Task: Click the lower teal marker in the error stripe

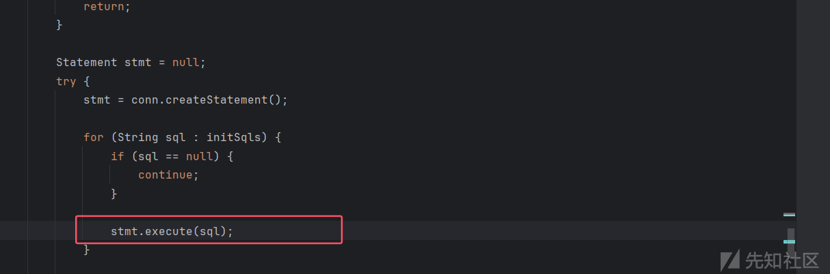Action: tap(789, 241)
